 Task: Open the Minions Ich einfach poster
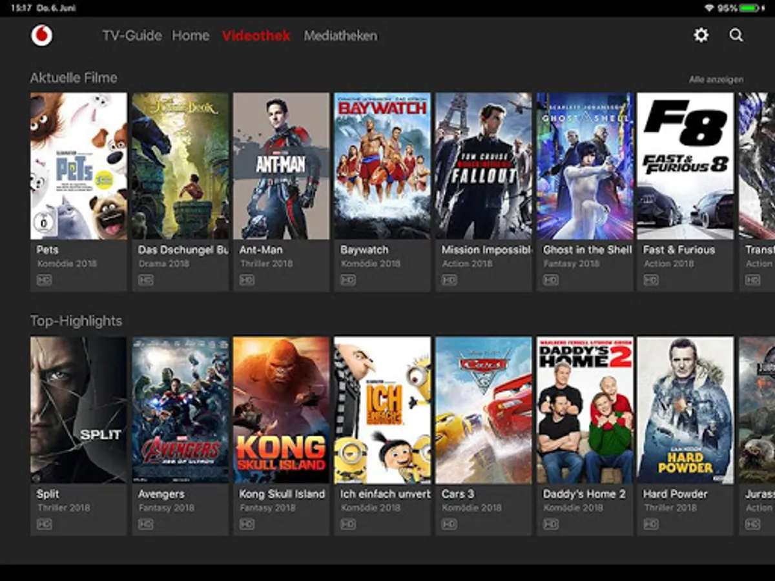[x=382, y=410]
